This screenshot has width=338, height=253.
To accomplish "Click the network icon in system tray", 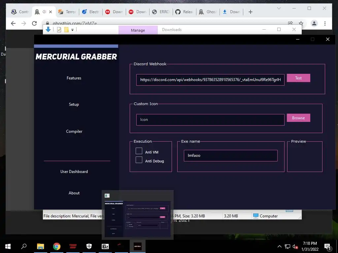I will (287, 246).
